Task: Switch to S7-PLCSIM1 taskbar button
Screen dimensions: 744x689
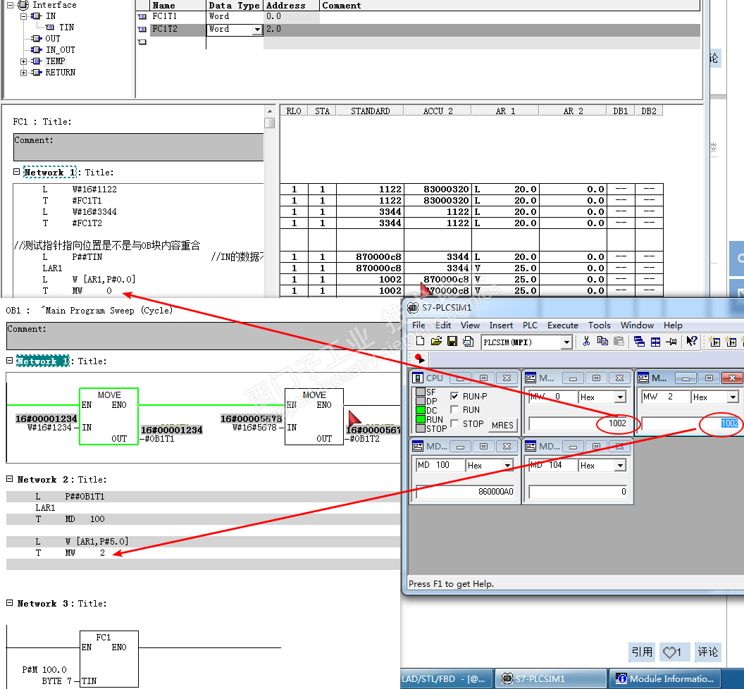Action: point(551,678)
